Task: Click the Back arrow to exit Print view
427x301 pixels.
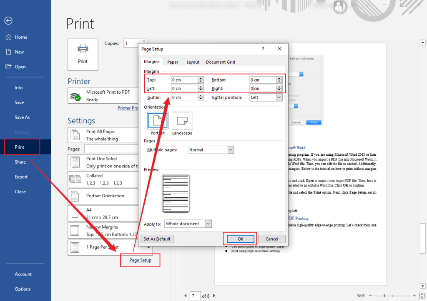Action: (8, 20)
